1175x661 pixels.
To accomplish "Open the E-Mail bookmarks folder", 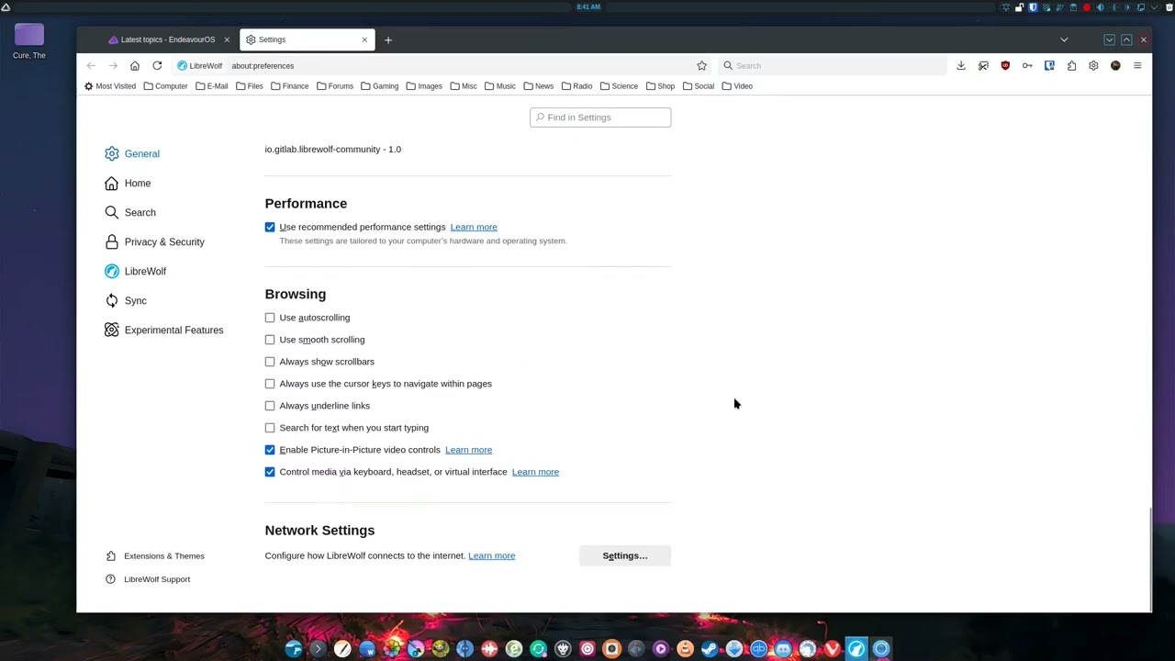I will click(x=211, y=86).
